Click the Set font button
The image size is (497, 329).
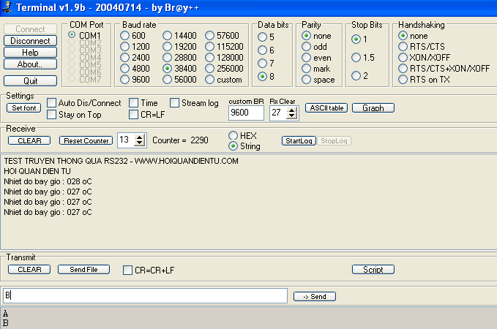(23, 108)
